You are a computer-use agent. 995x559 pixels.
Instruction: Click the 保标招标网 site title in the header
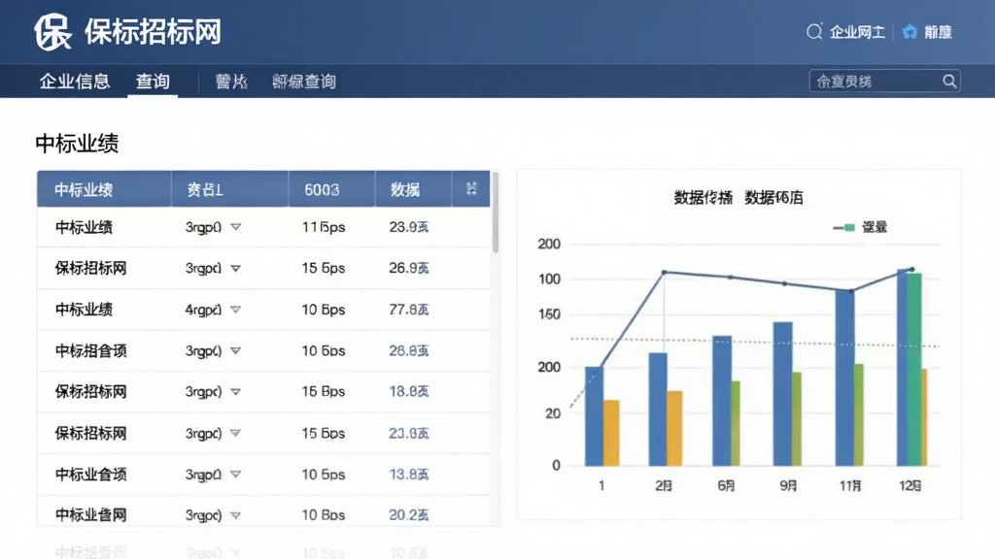tap(153, 32)
